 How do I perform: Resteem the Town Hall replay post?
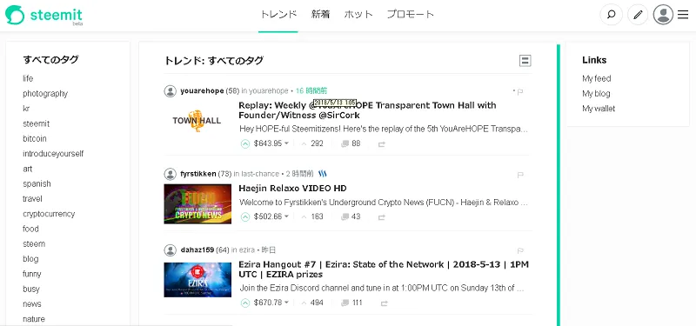(x=382, y=144)
